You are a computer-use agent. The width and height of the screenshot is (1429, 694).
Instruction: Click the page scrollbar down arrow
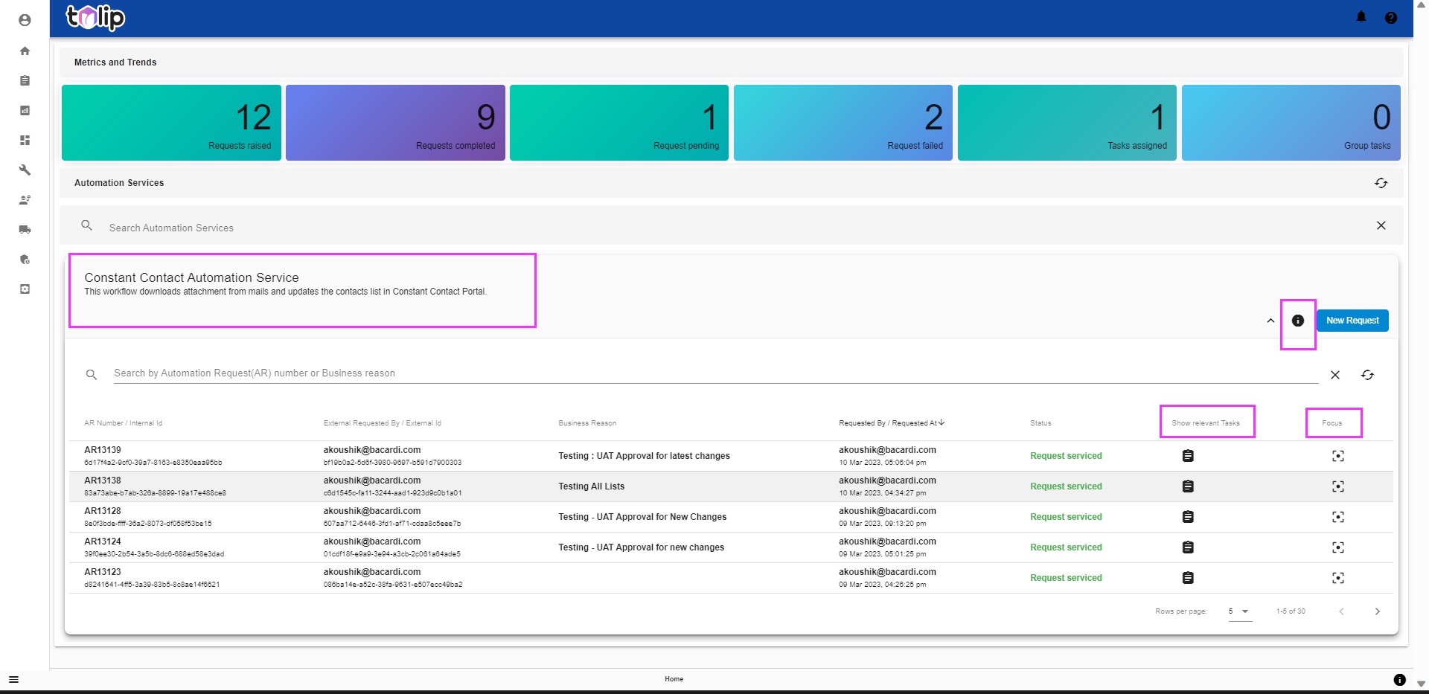1421,684
